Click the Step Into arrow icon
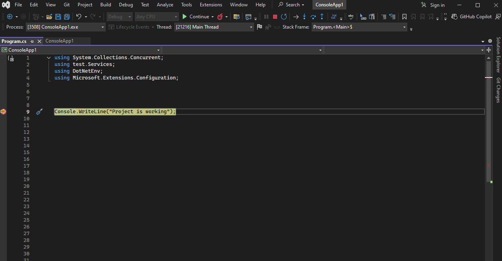502x261 pixels. pyautogui.click(x=305, y=17)
